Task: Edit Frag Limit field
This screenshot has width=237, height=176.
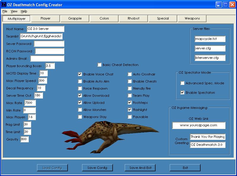Action: pos(27,124)
